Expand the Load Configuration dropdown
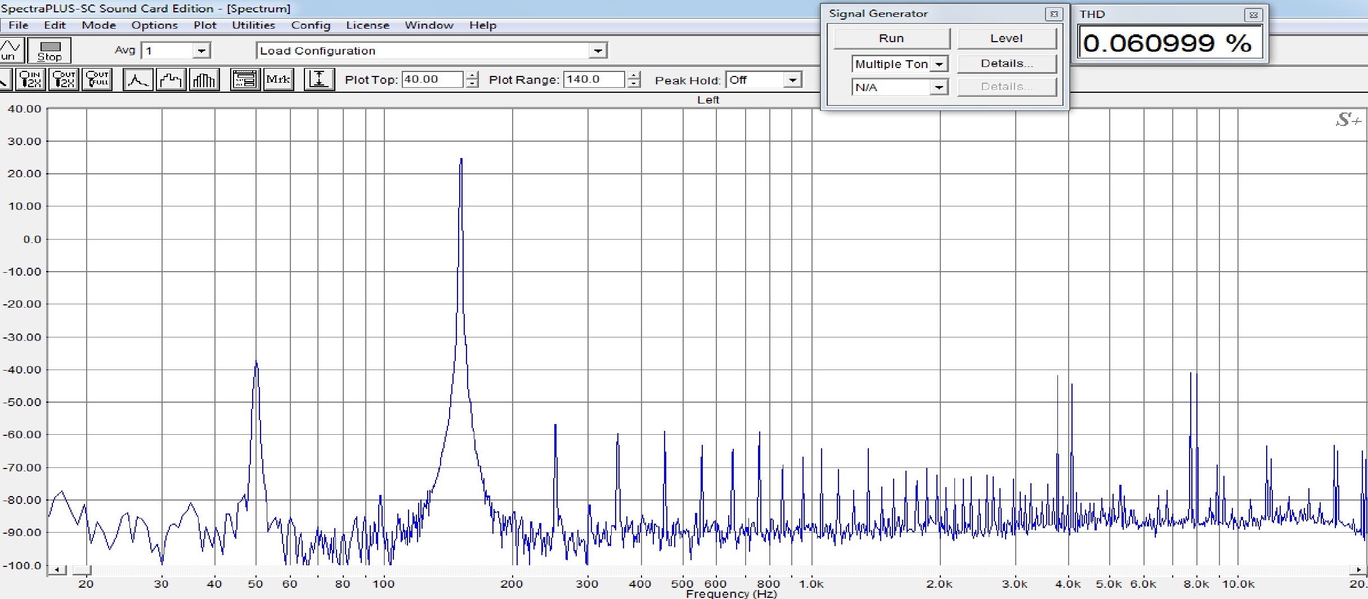Image resolution: width=1368 pixels, height=599 pixels. [x=598, y=51]
